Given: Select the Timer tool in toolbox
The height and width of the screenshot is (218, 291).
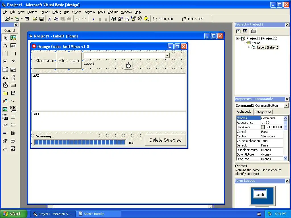Looking at the screenshot, I should (x=5, y=85).
